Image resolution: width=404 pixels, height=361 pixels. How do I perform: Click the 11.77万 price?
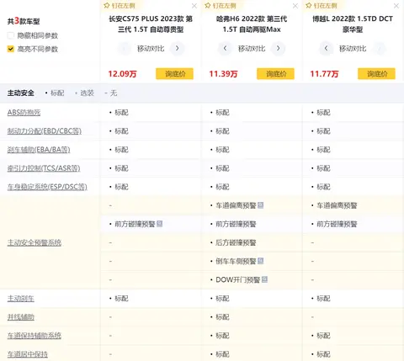tap(324, 74)
